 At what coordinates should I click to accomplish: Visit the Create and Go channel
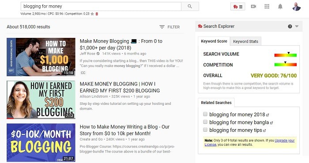(x=91, y=139)
